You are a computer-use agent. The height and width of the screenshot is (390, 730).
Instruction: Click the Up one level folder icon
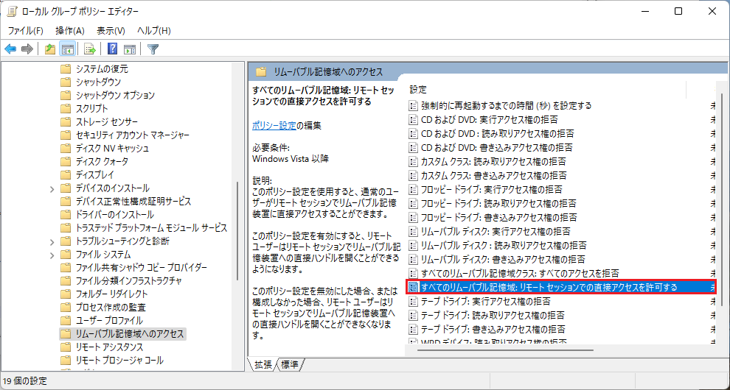coord(49,49)
